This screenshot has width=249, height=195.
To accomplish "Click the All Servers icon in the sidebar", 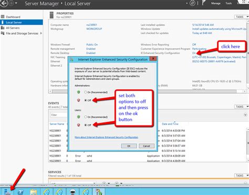I will (3, 28).
